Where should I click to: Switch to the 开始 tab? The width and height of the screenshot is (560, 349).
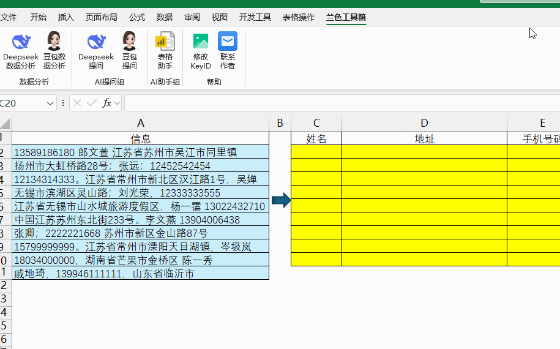[38, 17]
